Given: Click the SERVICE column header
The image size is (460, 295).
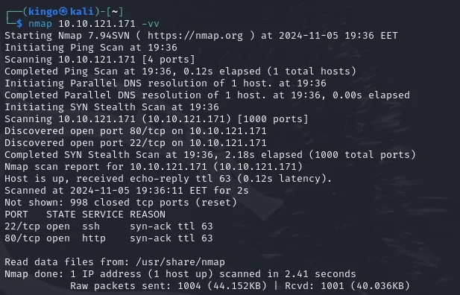Looking at the screenshot, I should point(103,215).
